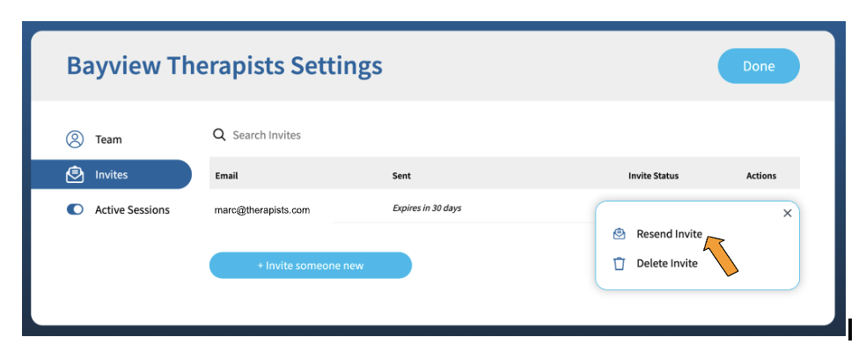866x359 pixels.
Task: Click the Invite Status column header
Action: point(653,176)
